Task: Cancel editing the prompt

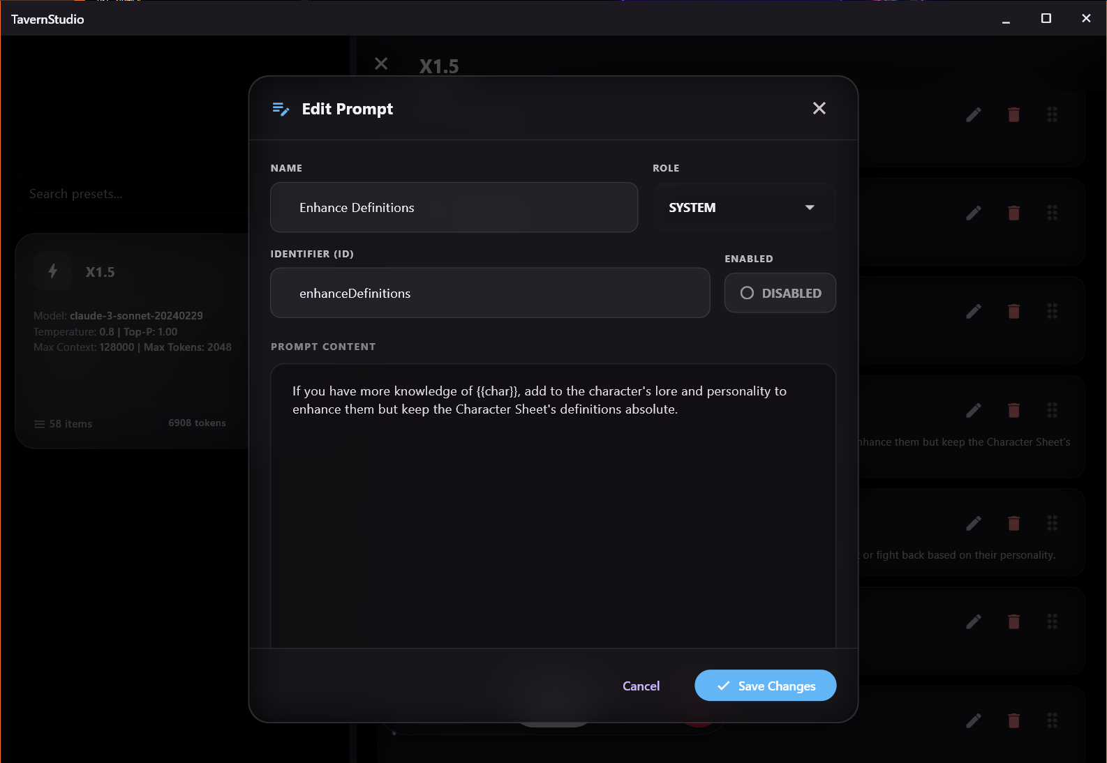Action: (x=641, y=686)
